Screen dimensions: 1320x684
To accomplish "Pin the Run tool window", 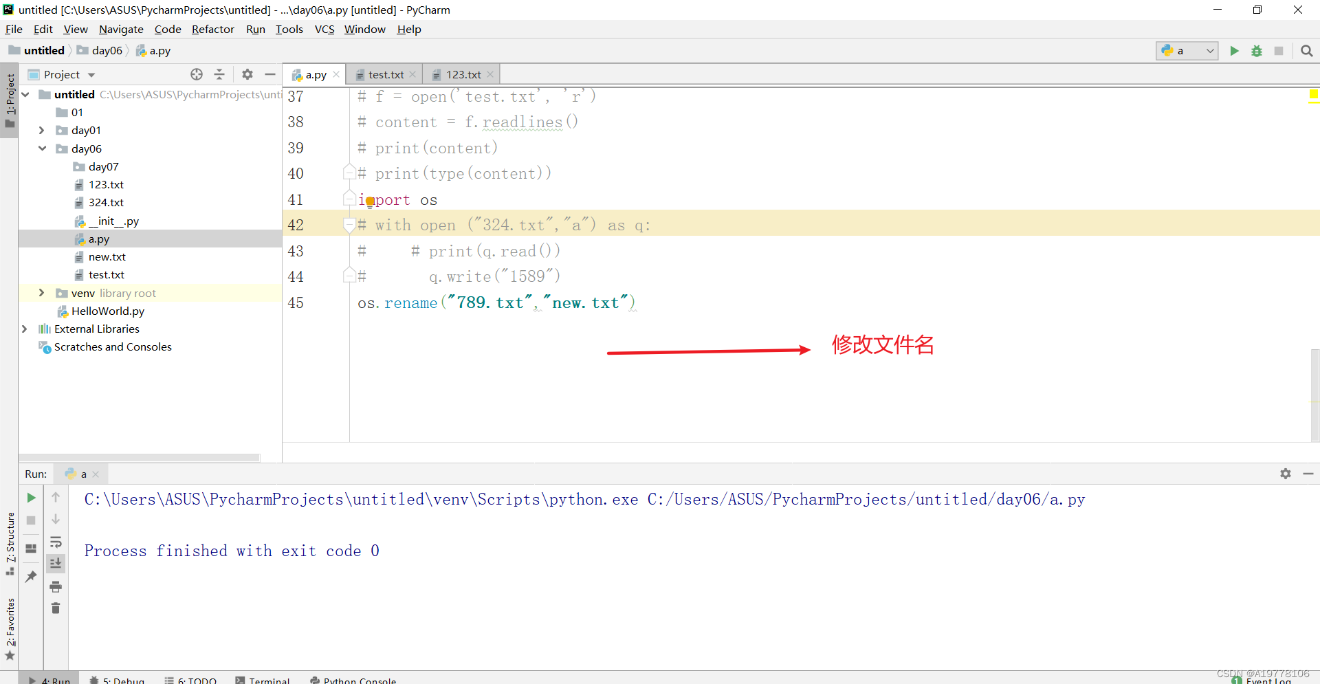I will (x=30, y=577).
